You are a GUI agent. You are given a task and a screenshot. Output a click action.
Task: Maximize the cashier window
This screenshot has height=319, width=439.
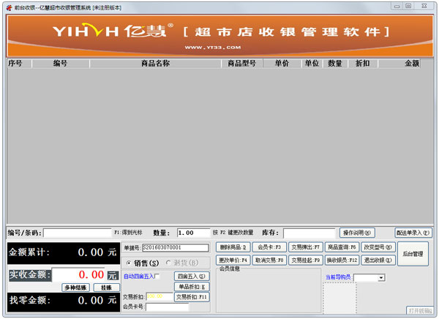408,6
